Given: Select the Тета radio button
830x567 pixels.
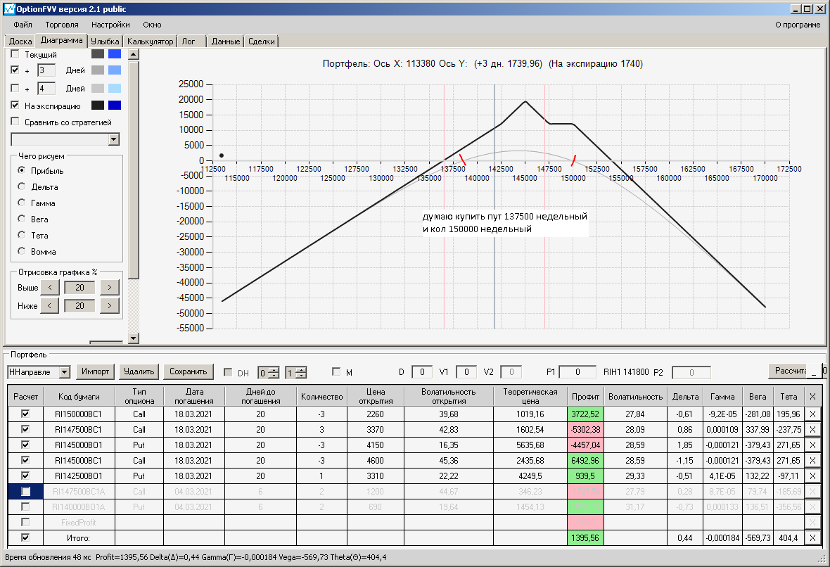Looking at the screenshot, I should pos(21,235).
